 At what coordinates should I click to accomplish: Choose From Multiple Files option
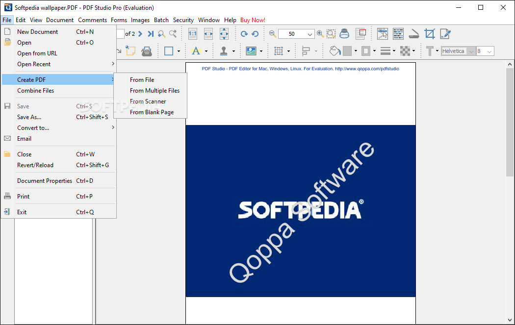(x=151, y=91)
